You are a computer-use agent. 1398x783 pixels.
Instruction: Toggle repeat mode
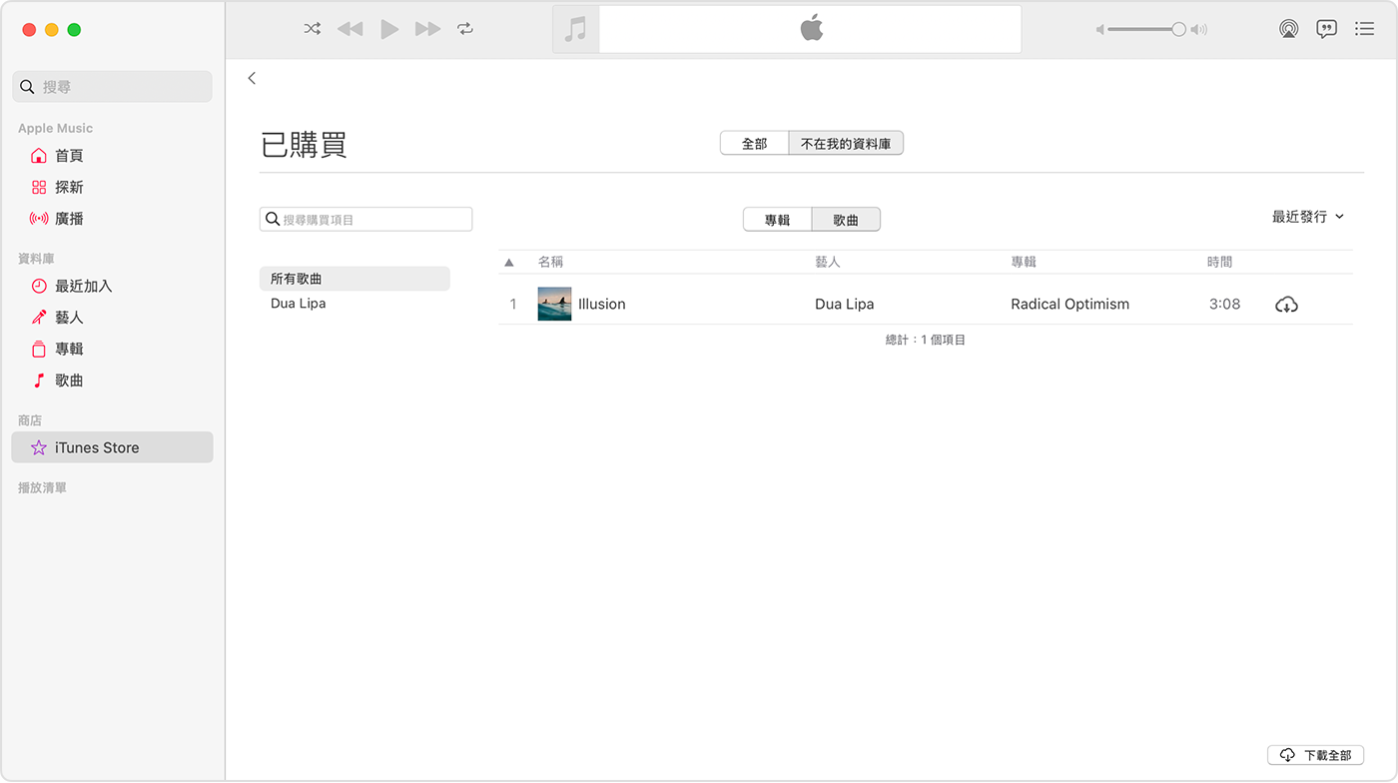tap(465, 29)
